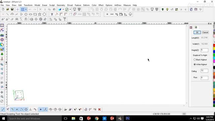Click the crosshair plus toolbar icon

click(17, 9)
